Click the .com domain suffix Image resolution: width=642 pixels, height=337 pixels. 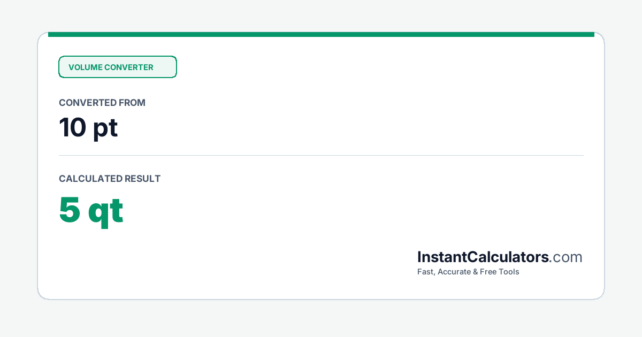click(x=566, y=258)
